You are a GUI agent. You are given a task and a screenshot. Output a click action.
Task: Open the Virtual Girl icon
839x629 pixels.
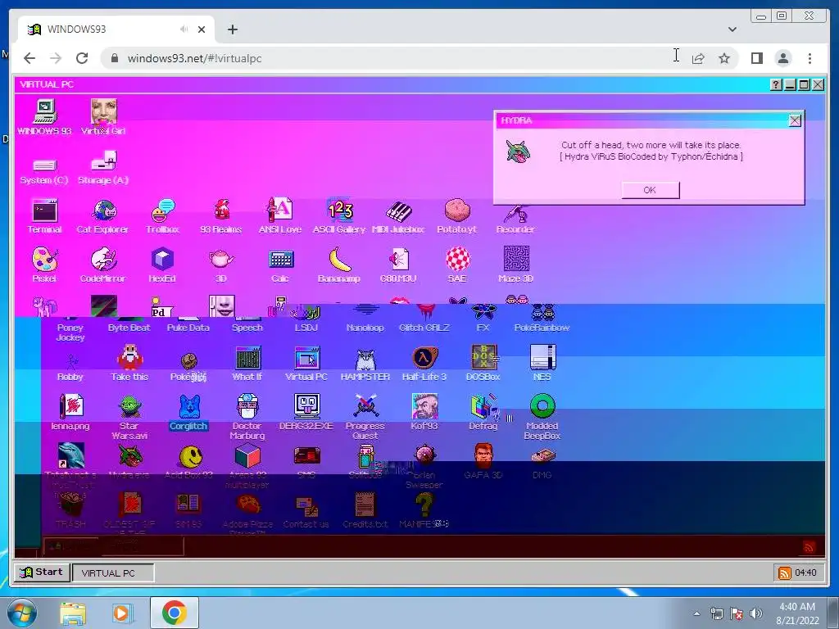[x=103, y=111]
